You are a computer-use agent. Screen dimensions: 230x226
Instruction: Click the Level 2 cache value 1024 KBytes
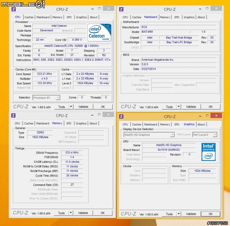tap(85, 83)
